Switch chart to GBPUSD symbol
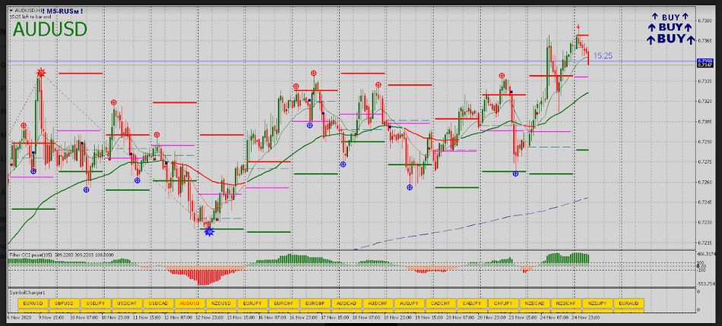This screenshot has height=326, width=722. coord(65,303)
